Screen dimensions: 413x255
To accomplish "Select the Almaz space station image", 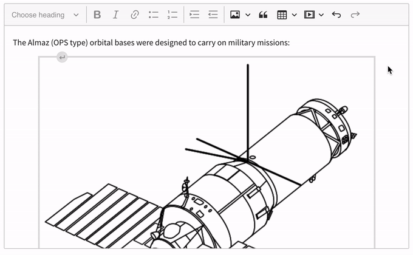I will click(x=207, y=153).
